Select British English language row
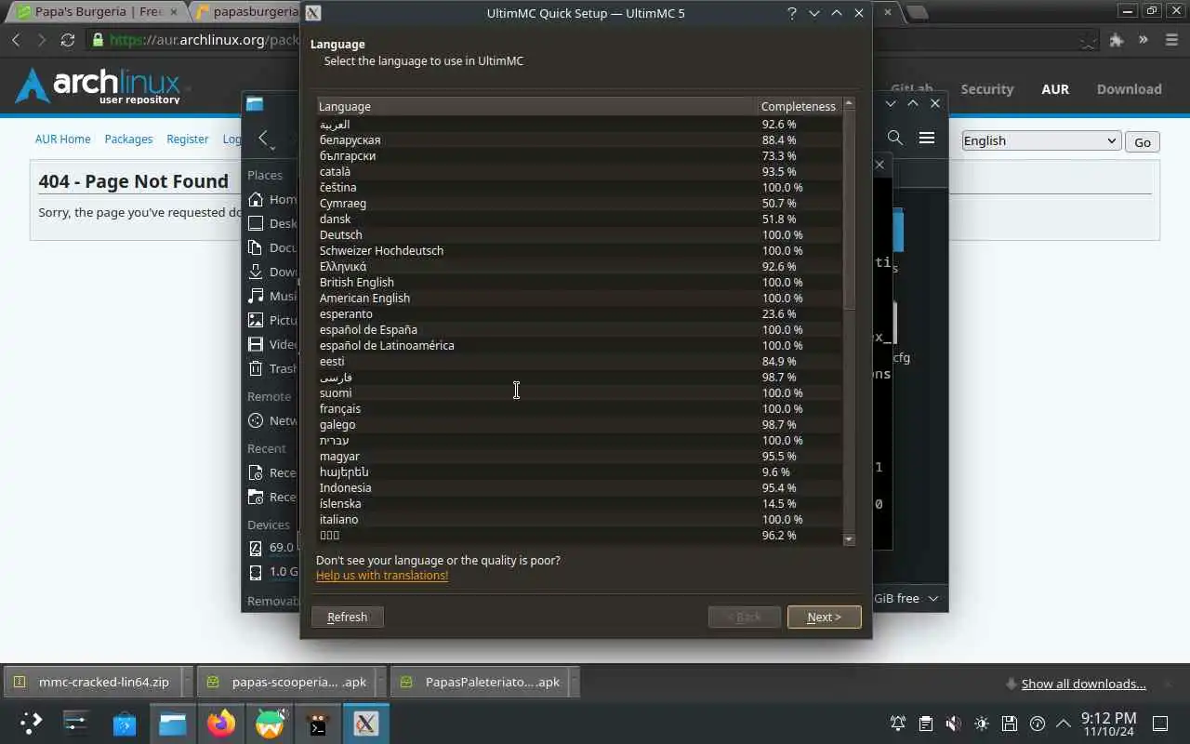 (x=579, y=282)
